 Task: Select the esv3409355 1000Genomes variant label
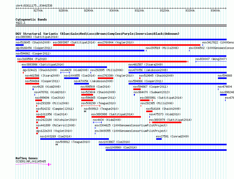131,131
